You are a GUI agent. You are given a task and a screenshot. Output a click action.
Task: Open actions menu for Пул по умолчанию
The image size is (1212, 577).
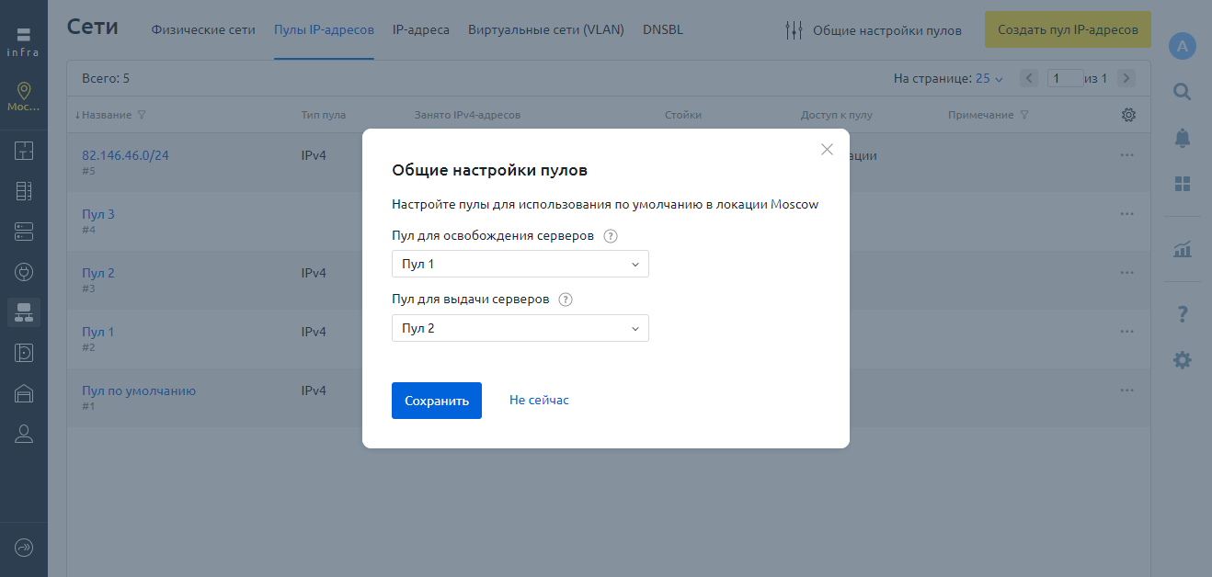(x=1127, y=390)
